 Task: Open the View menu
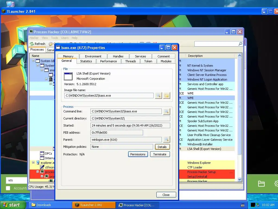tap(45, 38)
